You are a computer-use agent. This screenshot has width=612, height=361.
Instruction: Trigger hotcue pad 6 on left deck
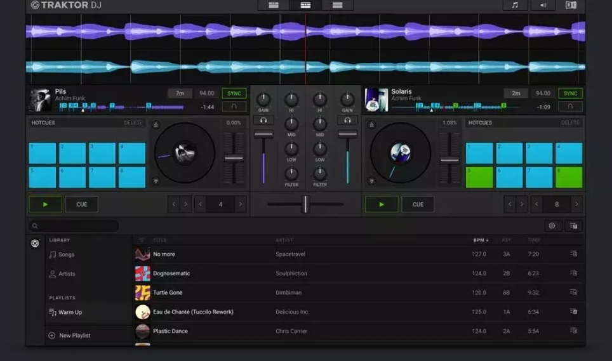(x=72, y=178)
